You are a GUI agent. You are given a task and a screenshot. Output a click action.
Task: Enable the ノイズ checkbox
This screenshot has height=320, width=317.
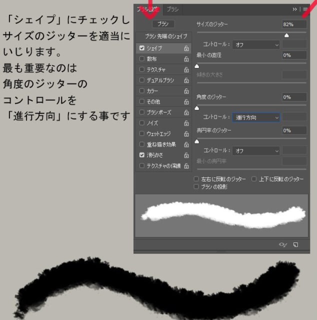[x=142, y=123]
